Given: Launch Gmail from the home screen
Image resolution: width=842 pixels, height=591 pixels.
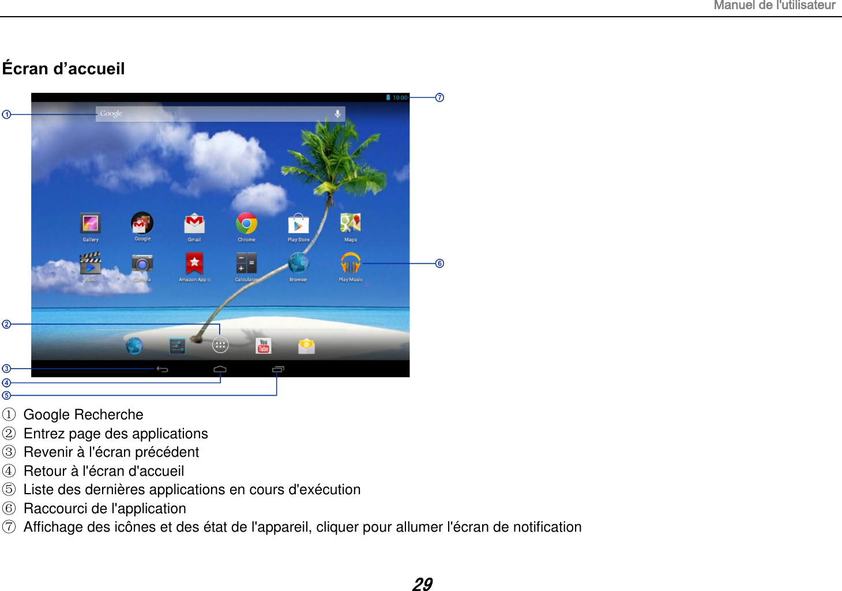Looking at the screenshot, I should coord(194,223).
